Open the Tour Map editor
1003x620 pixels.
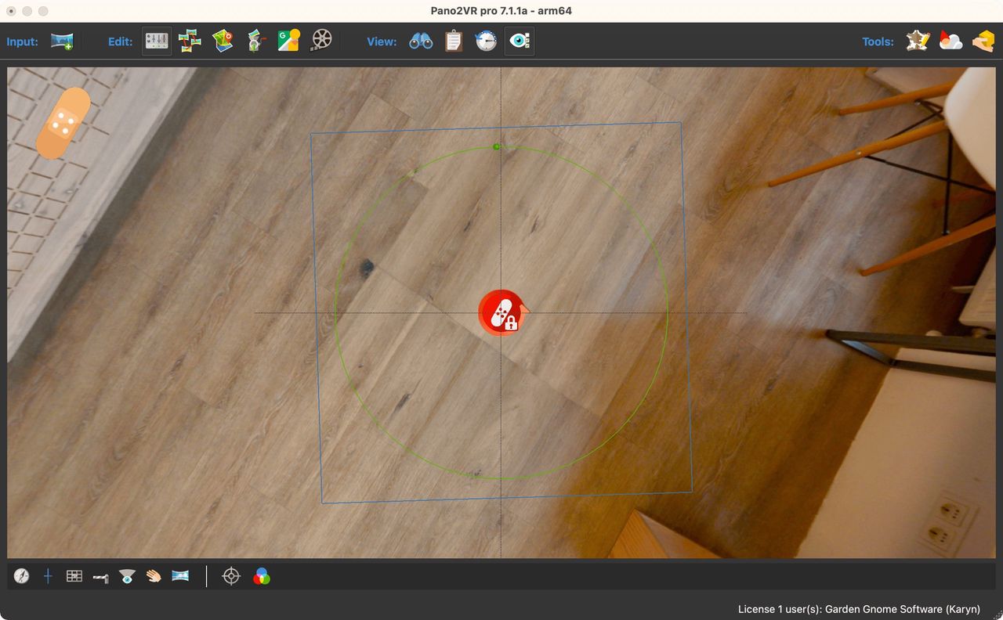pos(223,41)
